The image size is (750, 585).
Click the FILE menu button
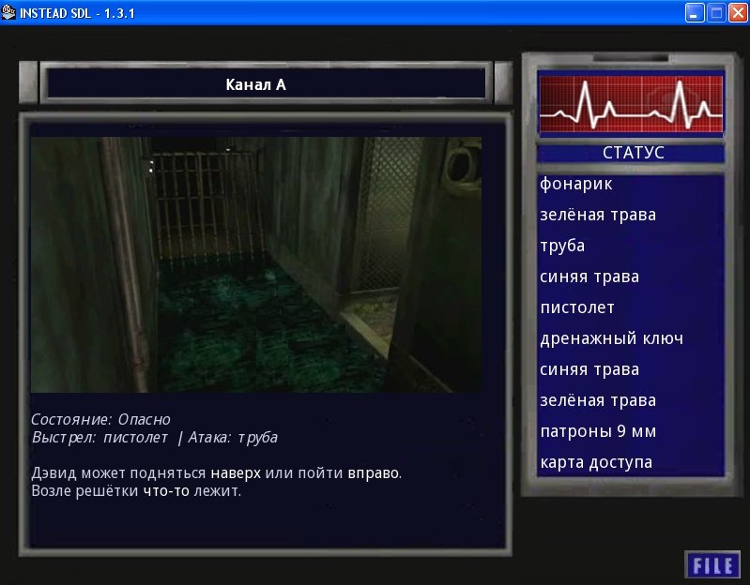coord(712,564)
